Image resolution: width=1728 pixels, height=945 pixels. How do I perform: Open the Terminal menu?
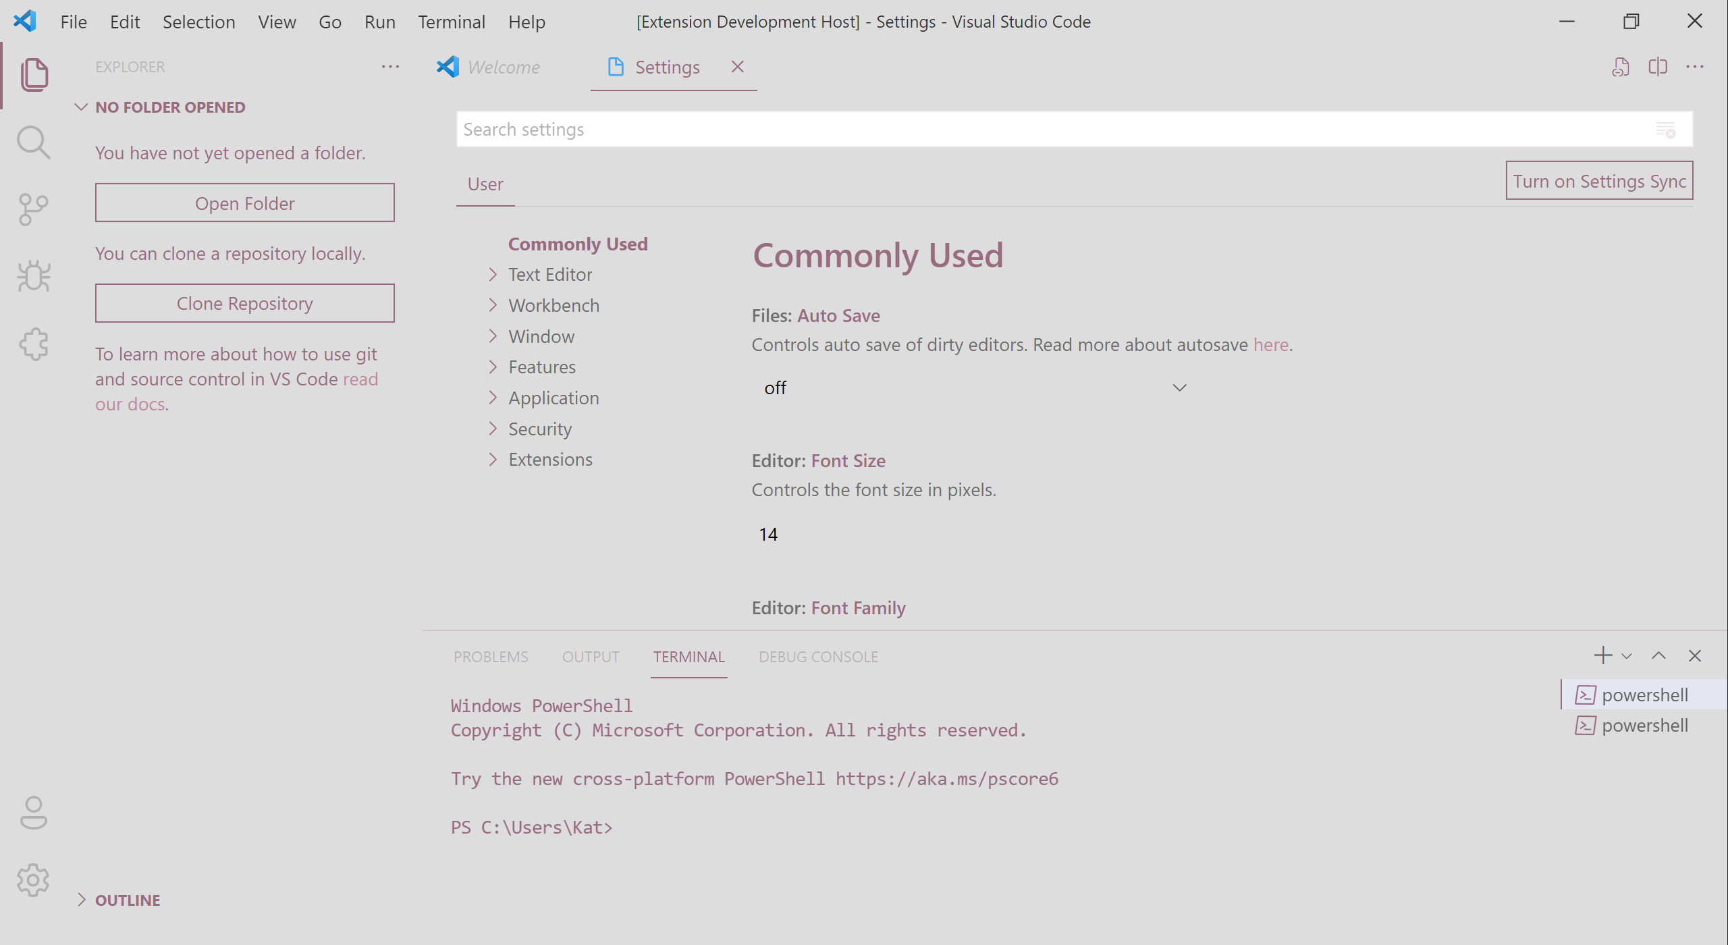[451, 22]
